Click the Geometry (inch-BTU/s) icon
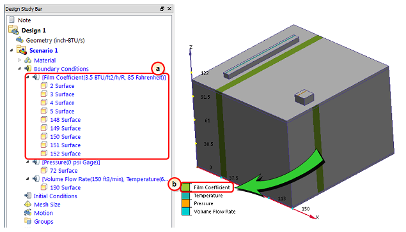This screenshot has width=406, height=232. click(x=20, y=40)
